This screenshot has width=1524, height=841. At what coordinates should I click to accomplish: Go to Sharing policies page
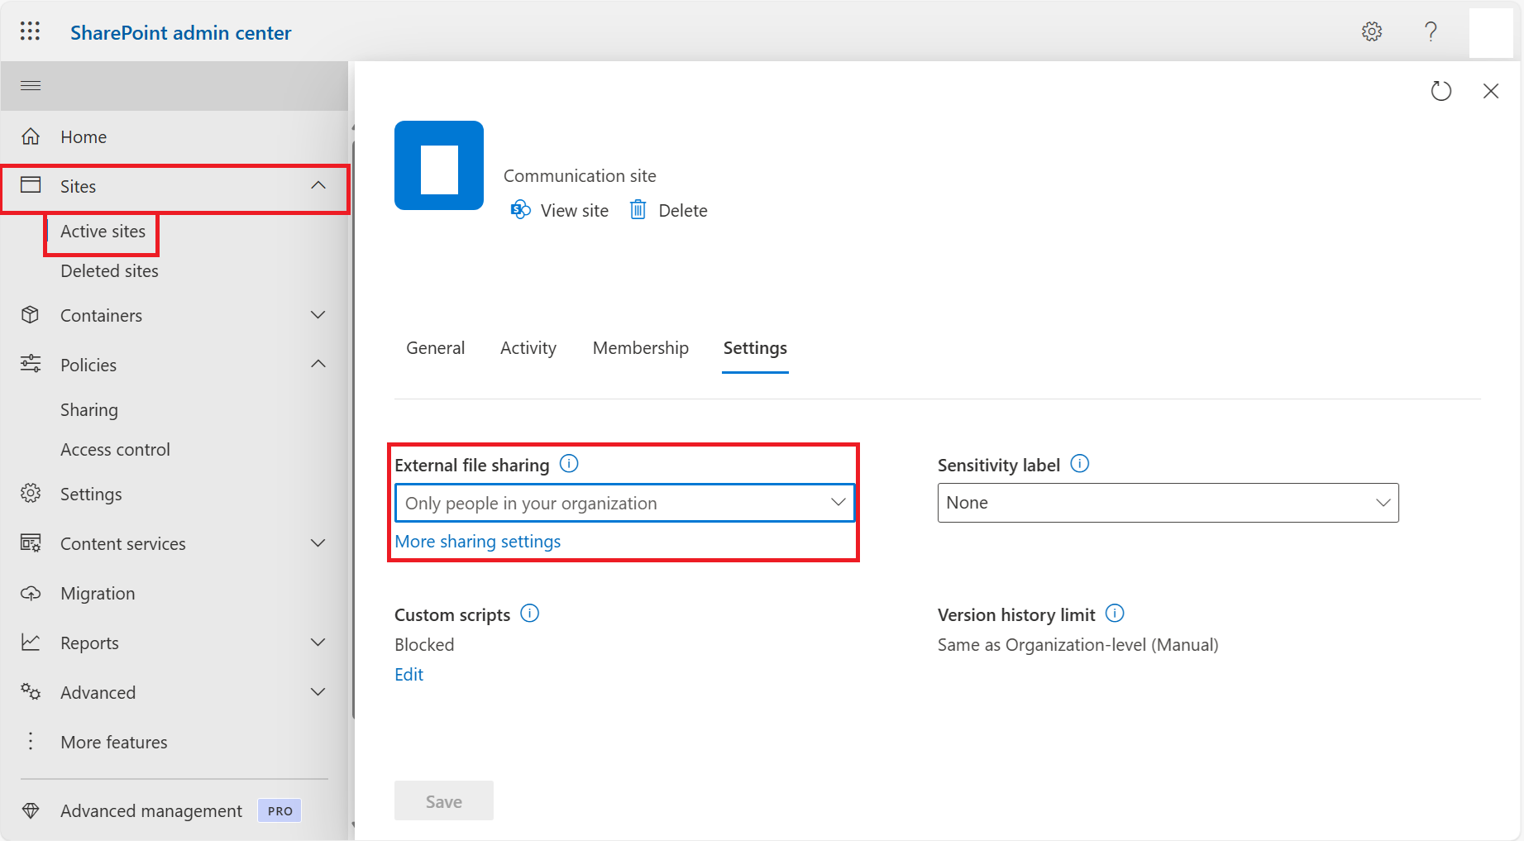[89, 410]
